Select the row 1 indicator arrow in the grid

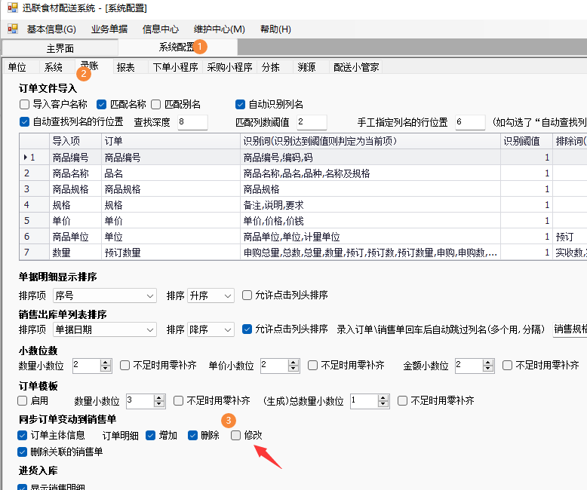(x=26, y=158)
